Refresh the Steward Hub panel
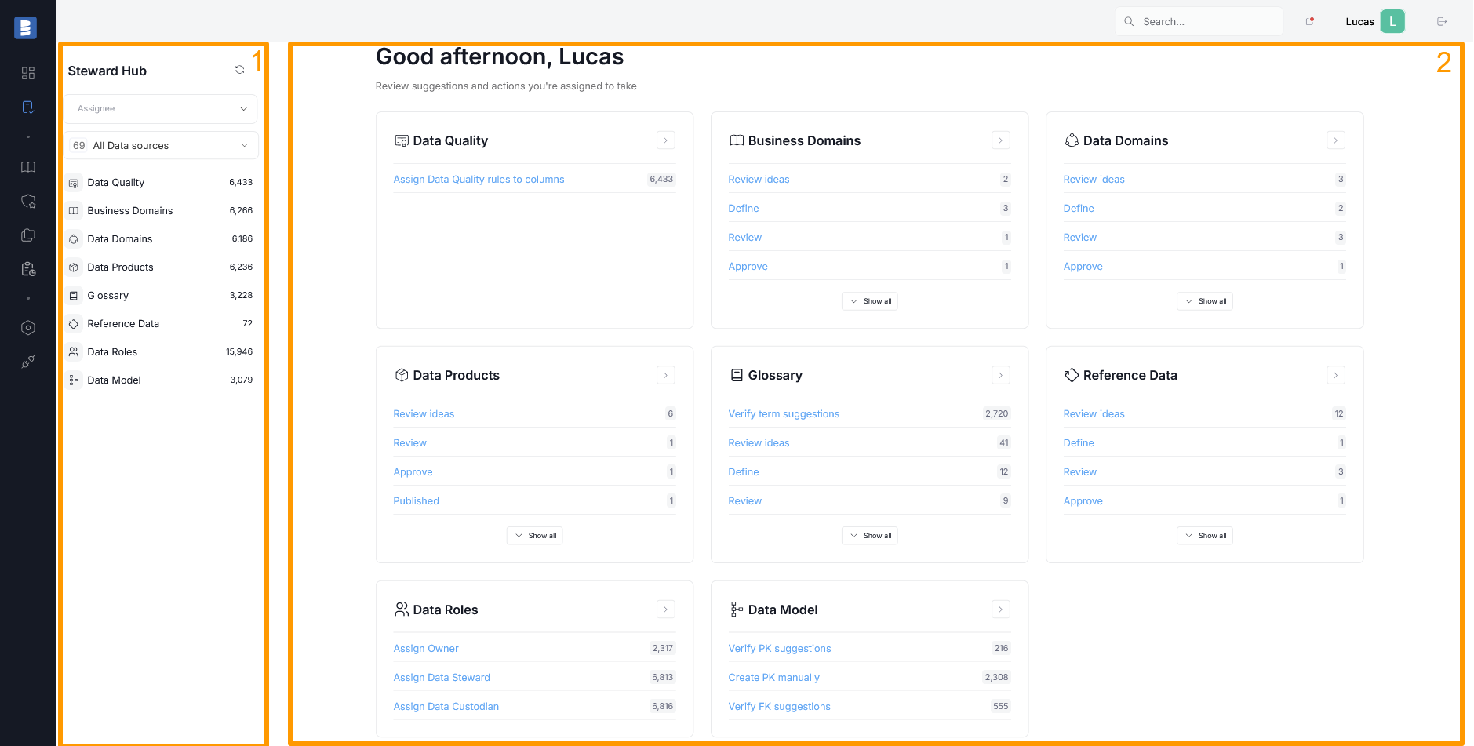1474x746 pixels. (x=240, y=70)
